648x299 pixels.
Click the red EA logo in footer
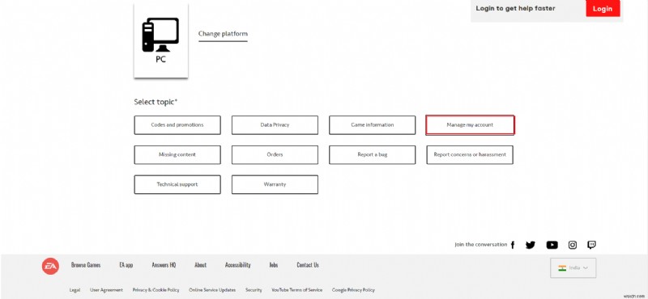pyautogui.click(x=50, y=267)
